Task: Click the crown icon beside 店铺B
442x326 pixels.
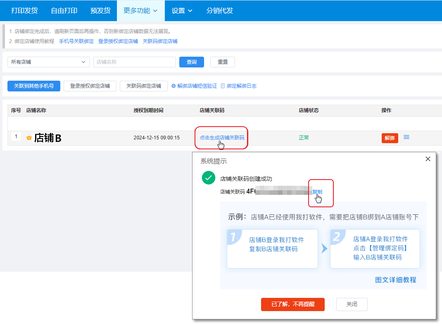Action: point(29,139)
